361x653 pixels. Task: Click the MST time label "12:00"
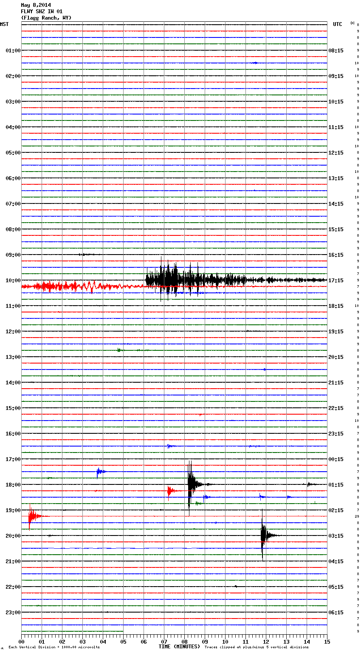click(x=13, y=331)
